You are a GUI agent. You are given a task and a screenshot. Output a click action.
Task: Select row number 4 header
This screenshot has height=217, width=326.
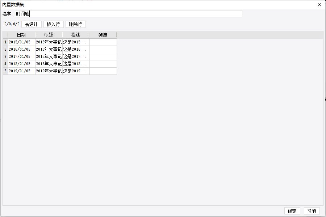tap(5, 64)
